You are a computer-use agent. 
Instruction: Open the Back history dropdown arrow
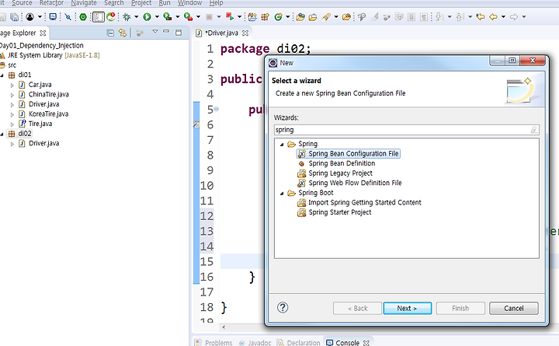[x=503, y=17]
